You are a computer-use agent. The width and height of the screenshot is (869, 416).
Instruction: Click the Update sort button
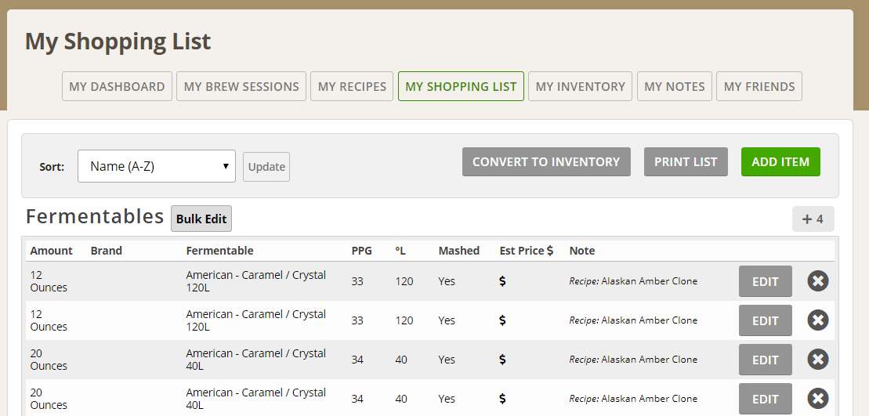pyautogui.click(x=266, y=167)
